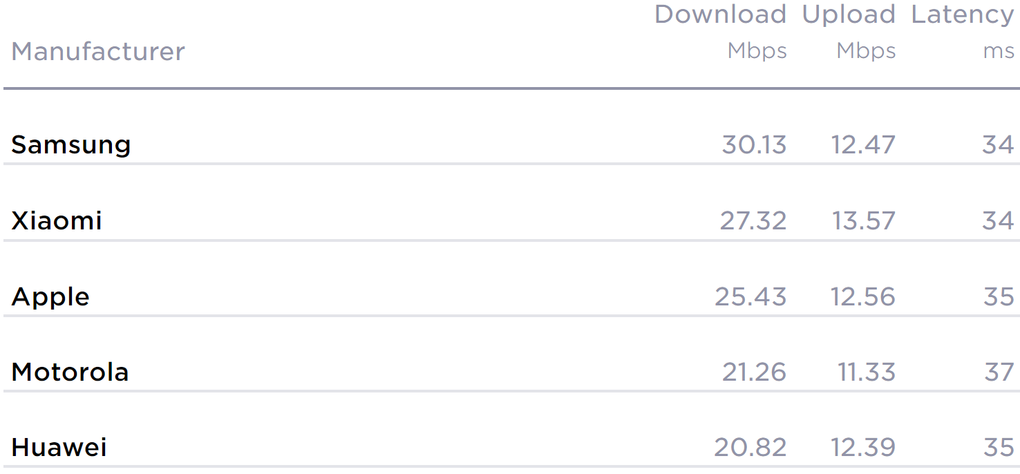The width and height of the screenshot is (1020, 474).
Task: Click the Manufacturer column header
Action: point(98,52)
